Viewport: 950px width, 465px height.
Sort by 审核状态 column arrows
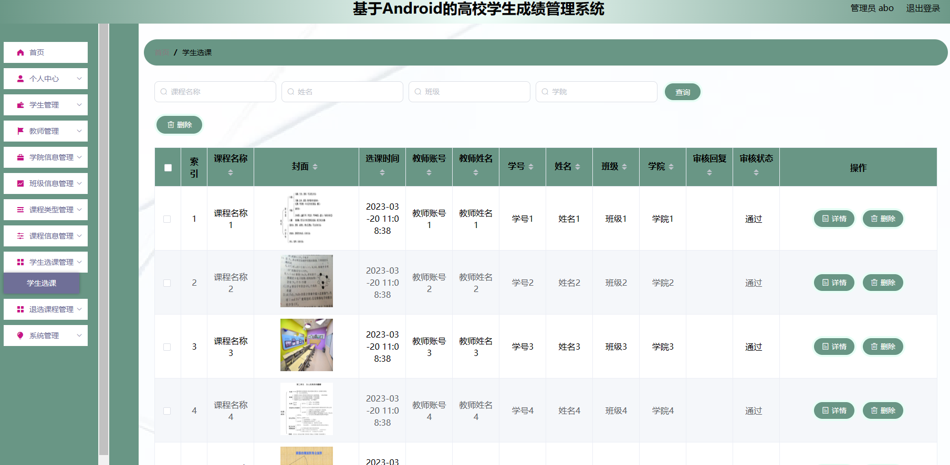pos(756,172)
